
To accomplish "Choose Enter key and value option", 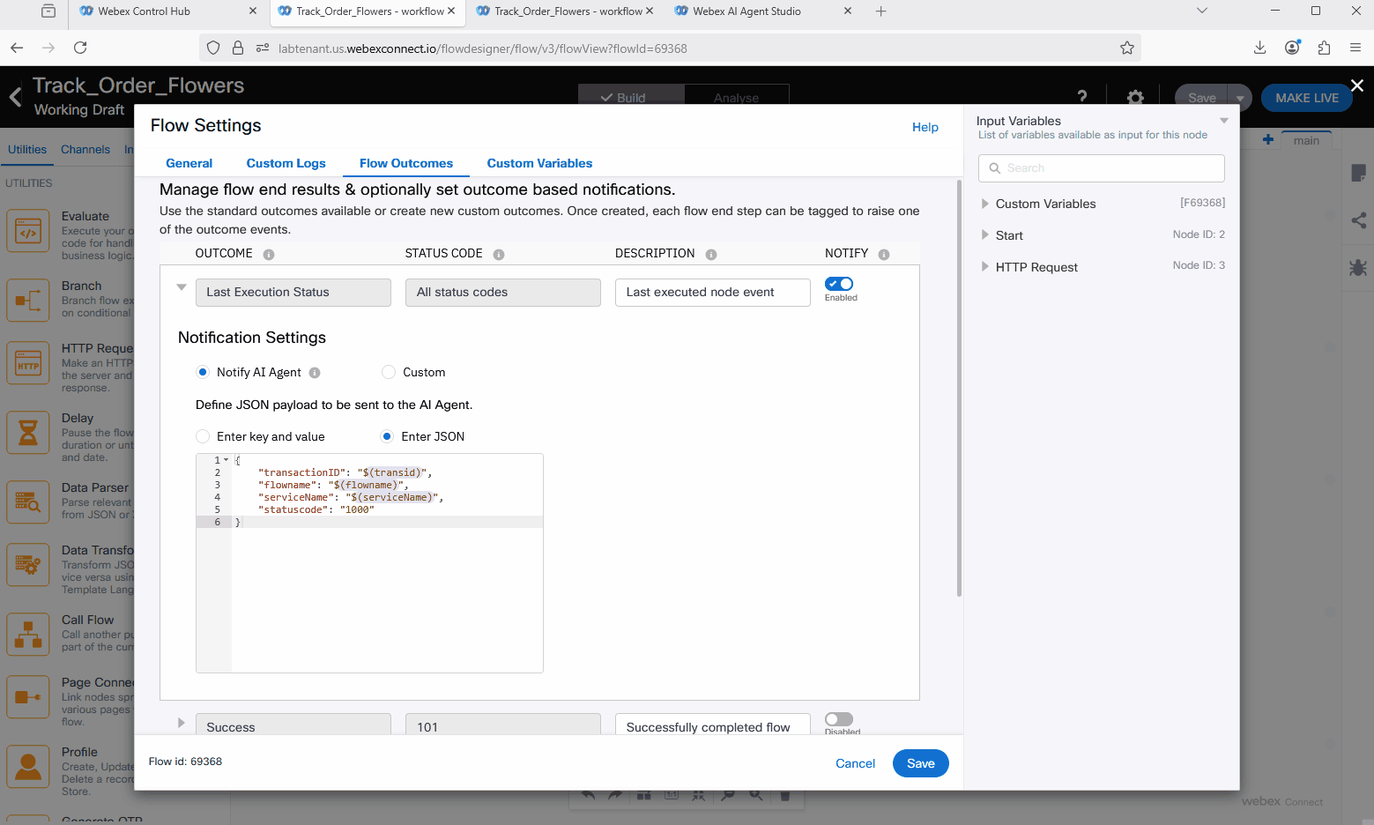I will coord(203,437).
